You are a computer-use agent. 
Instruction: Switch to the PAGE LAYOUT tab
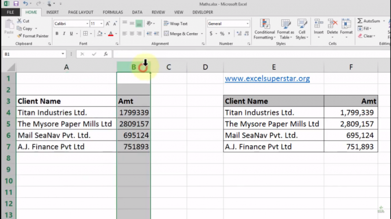click(81, 12)
